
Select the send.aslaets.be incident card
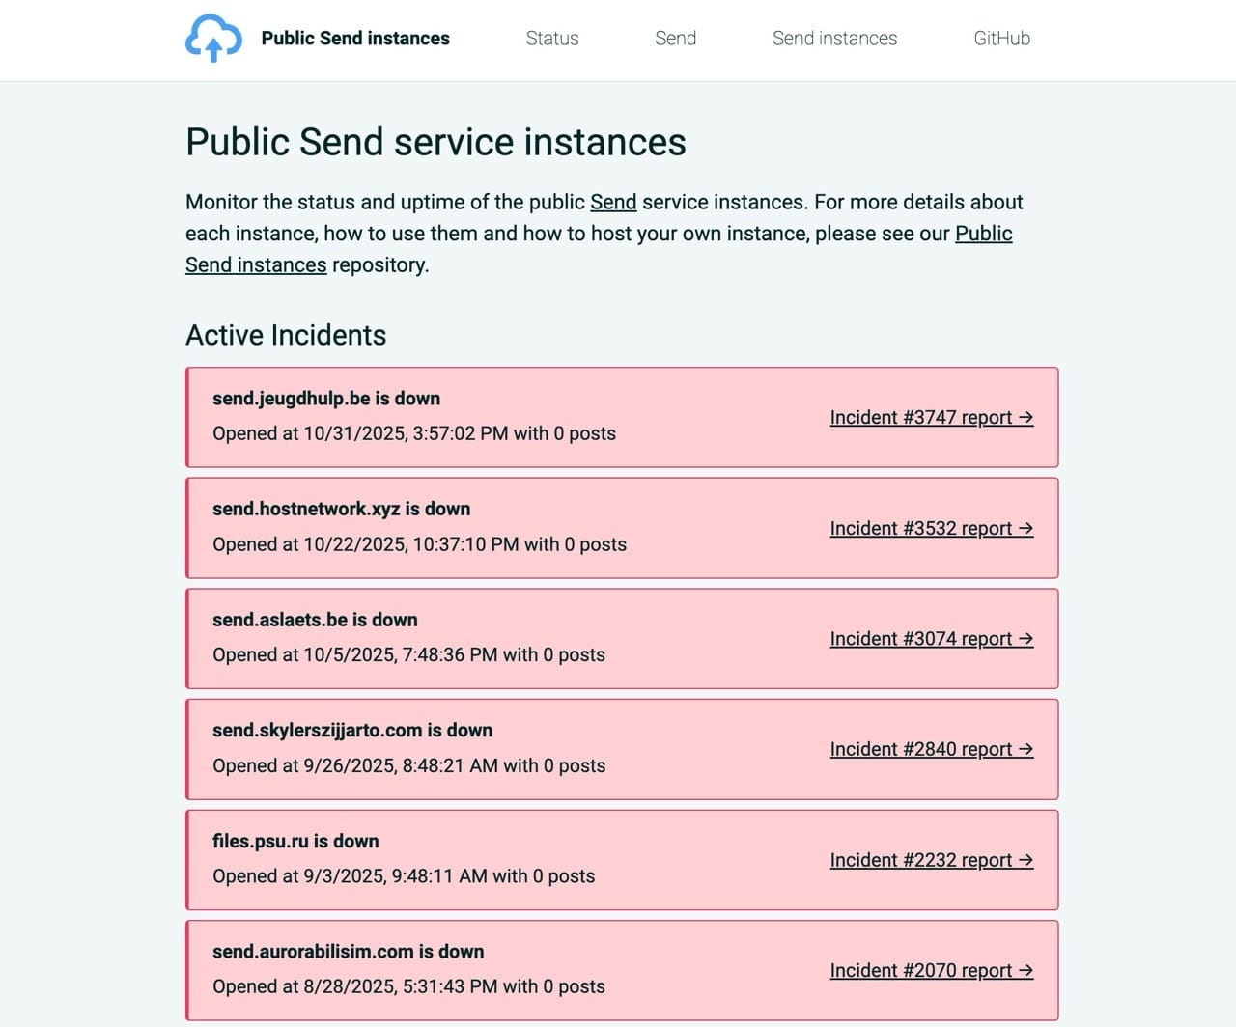coord(622,638)
